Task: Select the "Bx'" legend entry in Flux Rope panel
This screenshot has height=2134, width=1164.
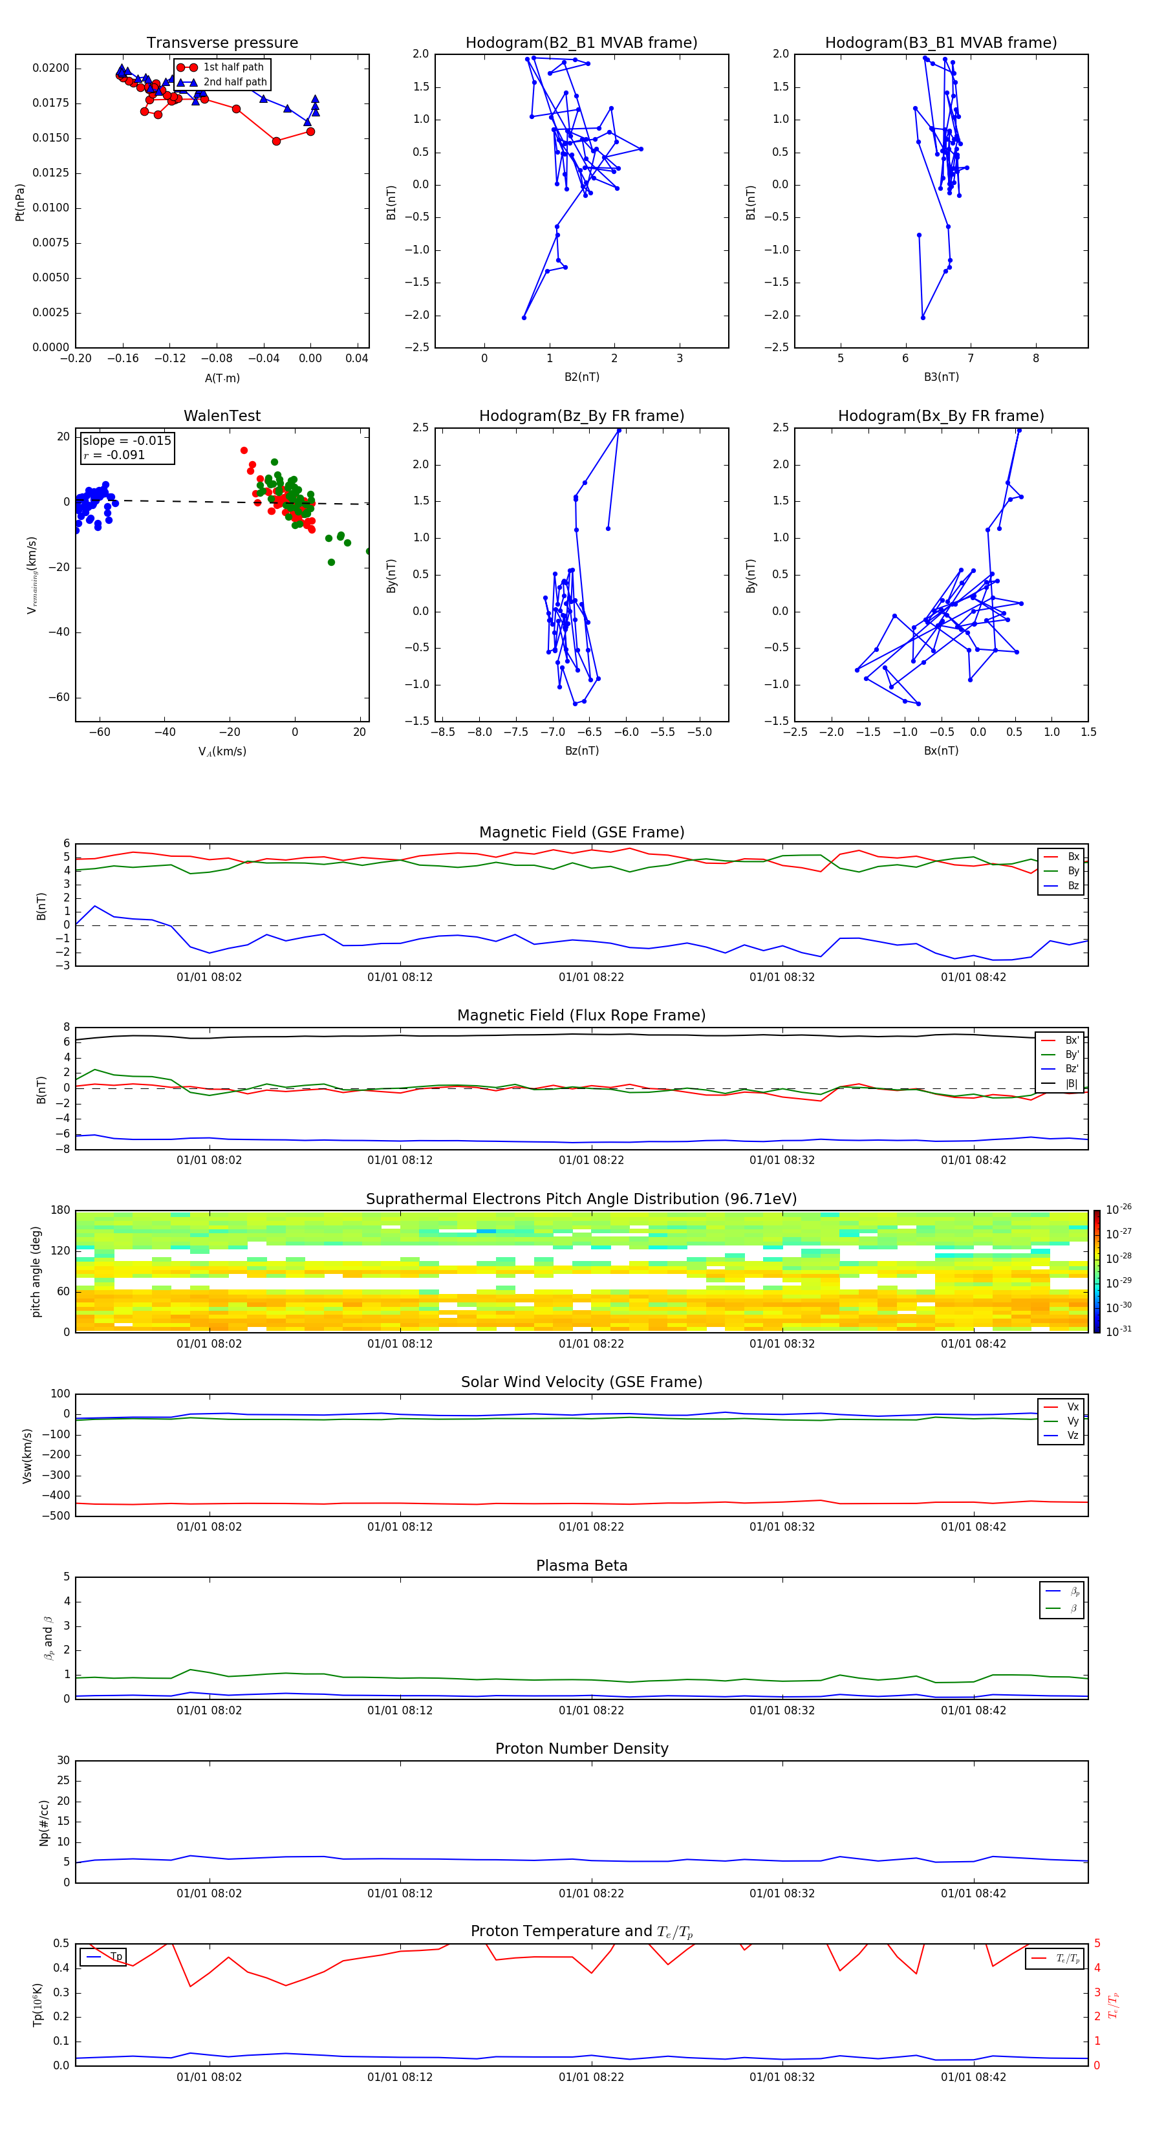Action: click(x=1060, y=1040)
